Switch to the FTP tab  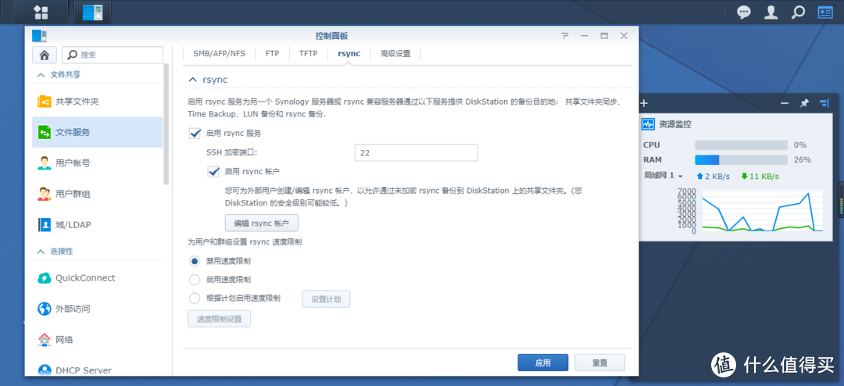point(273,54)
